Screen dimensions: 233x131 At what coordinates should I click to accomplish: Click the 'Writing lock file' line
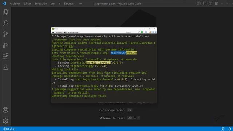point(65,70)
